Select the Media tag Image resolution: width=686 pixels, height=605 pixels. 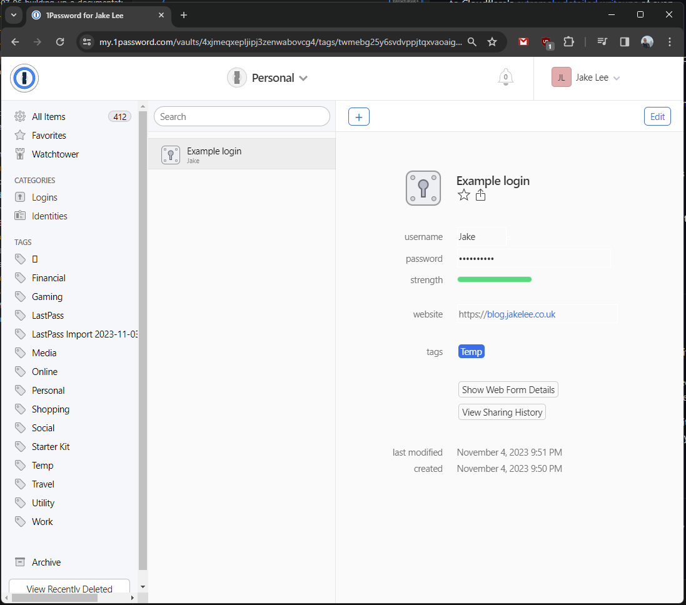(x=44, y=353)
